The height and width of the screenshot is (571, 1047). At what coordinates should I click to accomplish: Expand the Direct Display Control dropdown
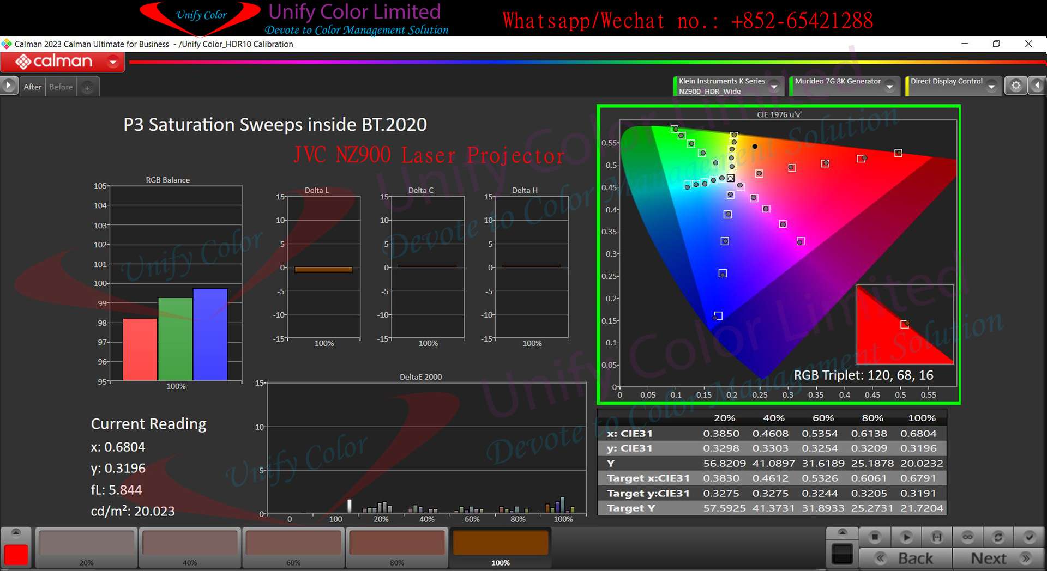coord(991,86)
